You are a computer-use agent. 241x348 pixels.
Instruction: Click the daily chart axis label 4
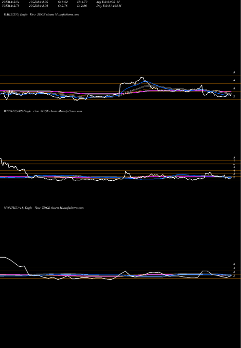pos(234,80)
